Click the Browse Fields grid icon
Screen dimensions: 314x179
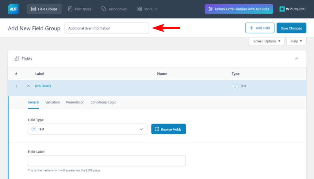(x=157, y=129)
